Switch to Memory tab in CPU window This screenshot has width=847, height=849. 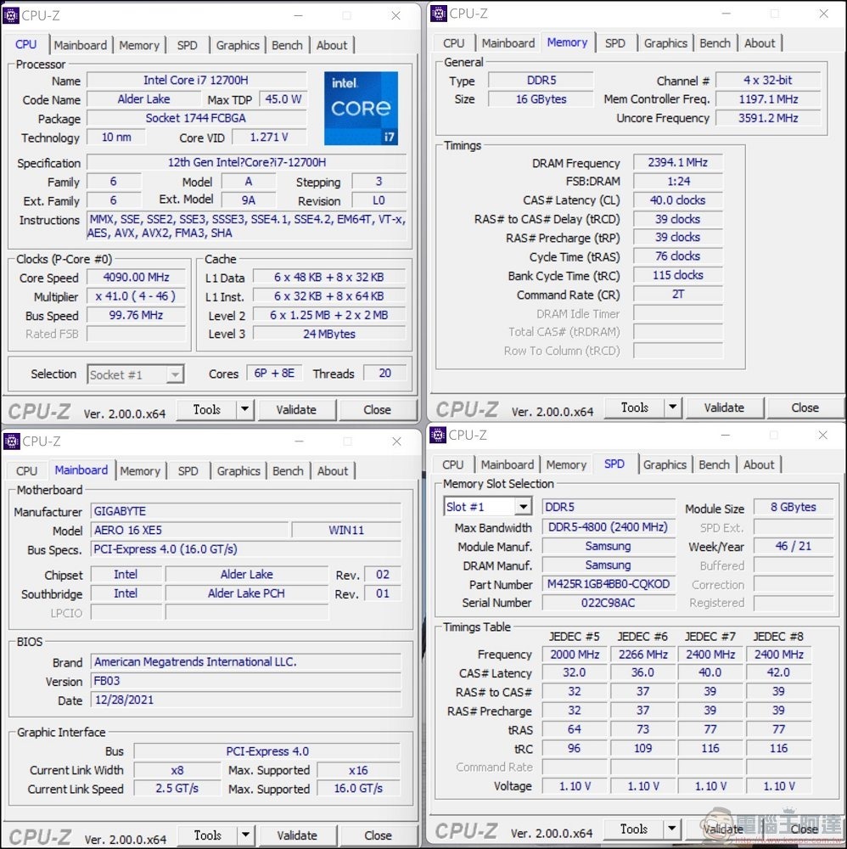tap(139, 46)
